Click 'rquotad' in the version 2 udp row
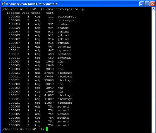The height and width of the screenshot is (133, 156). (x=64, y=50)
